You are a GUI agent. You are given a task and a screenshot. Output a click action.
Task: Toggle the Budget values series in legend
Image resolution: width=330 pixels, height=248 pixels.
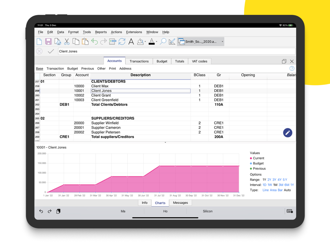(257, 163)
